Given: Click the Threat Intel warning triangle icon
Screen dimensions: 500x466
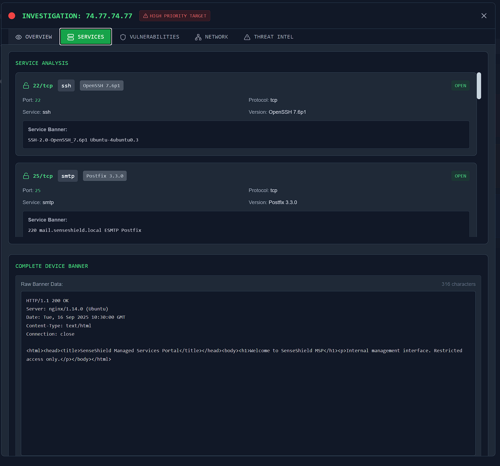Looking at the screenshot, I should pyautogui.click(x=247, y=37).
